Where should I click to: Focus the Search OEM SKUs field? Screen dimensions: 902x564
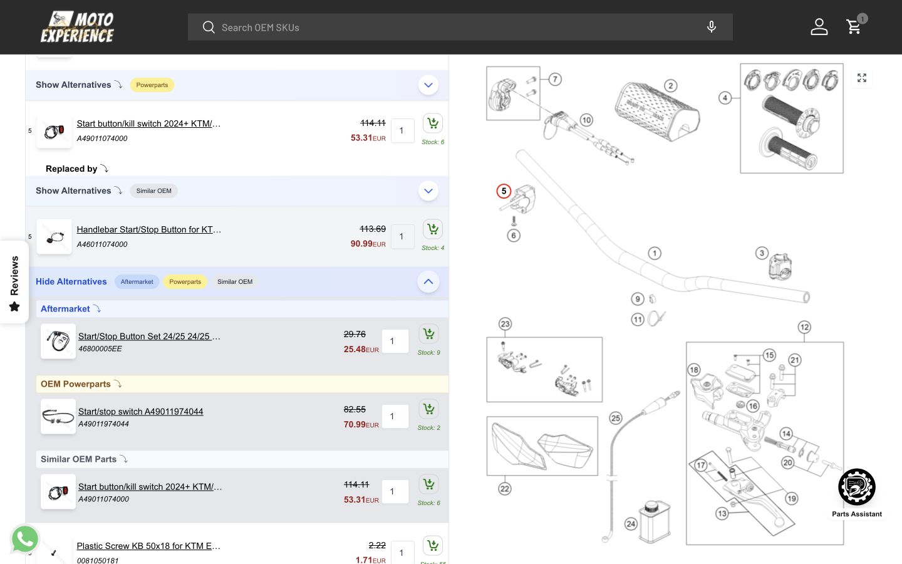(x=460, y=27)
